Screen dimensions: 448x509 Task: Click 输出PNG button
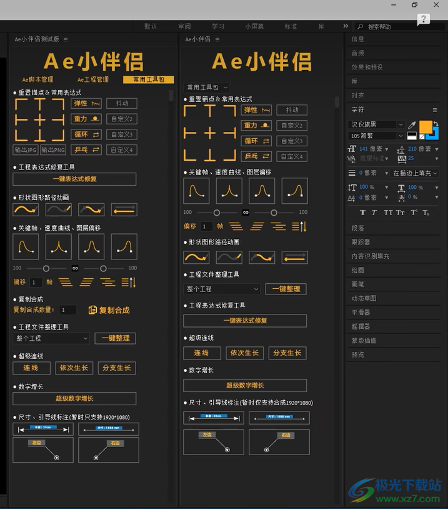click(x=53, y=149)
